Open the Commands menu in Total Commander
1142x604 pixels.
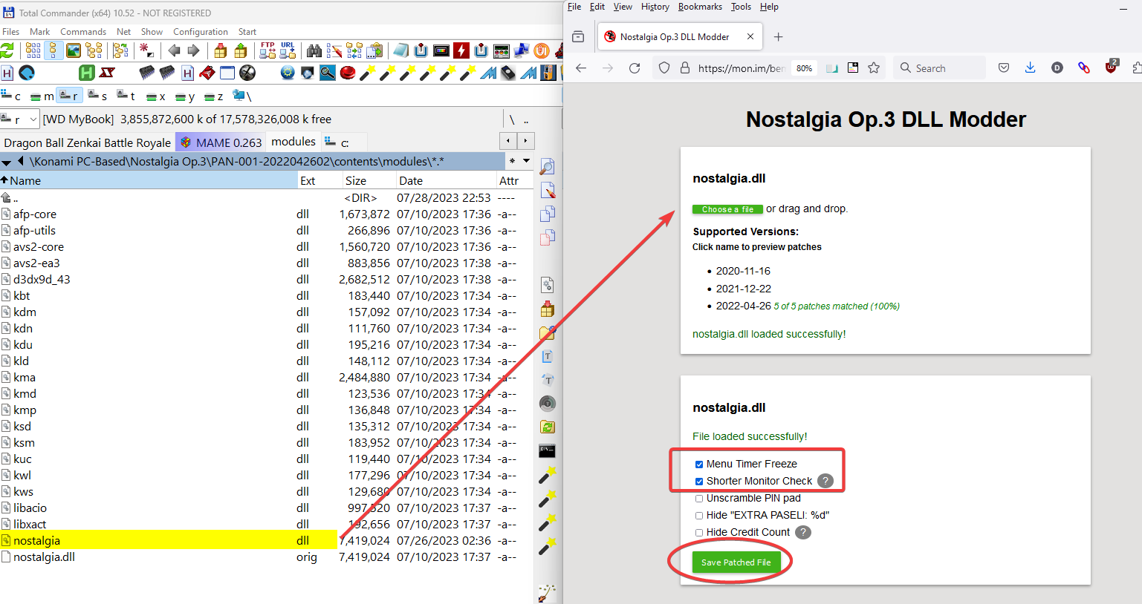(x=83, y=32)
